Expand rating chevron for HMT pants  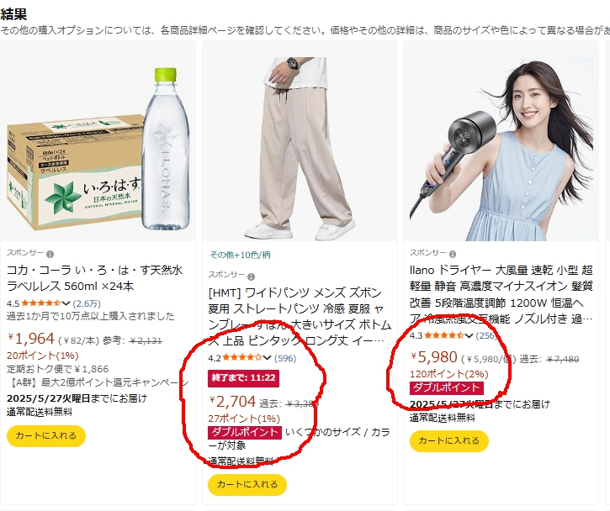267,358
